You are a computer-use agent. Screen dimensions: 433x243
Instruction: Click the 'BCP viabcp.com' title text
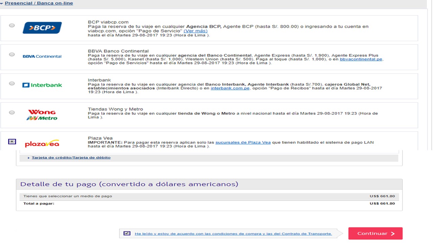108,22
